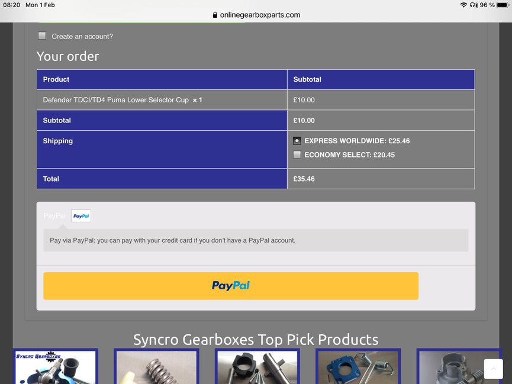This screenshot has width=512, height=384.
Task: Select the Express Worldwide shipping option
Action: point(297,141)
